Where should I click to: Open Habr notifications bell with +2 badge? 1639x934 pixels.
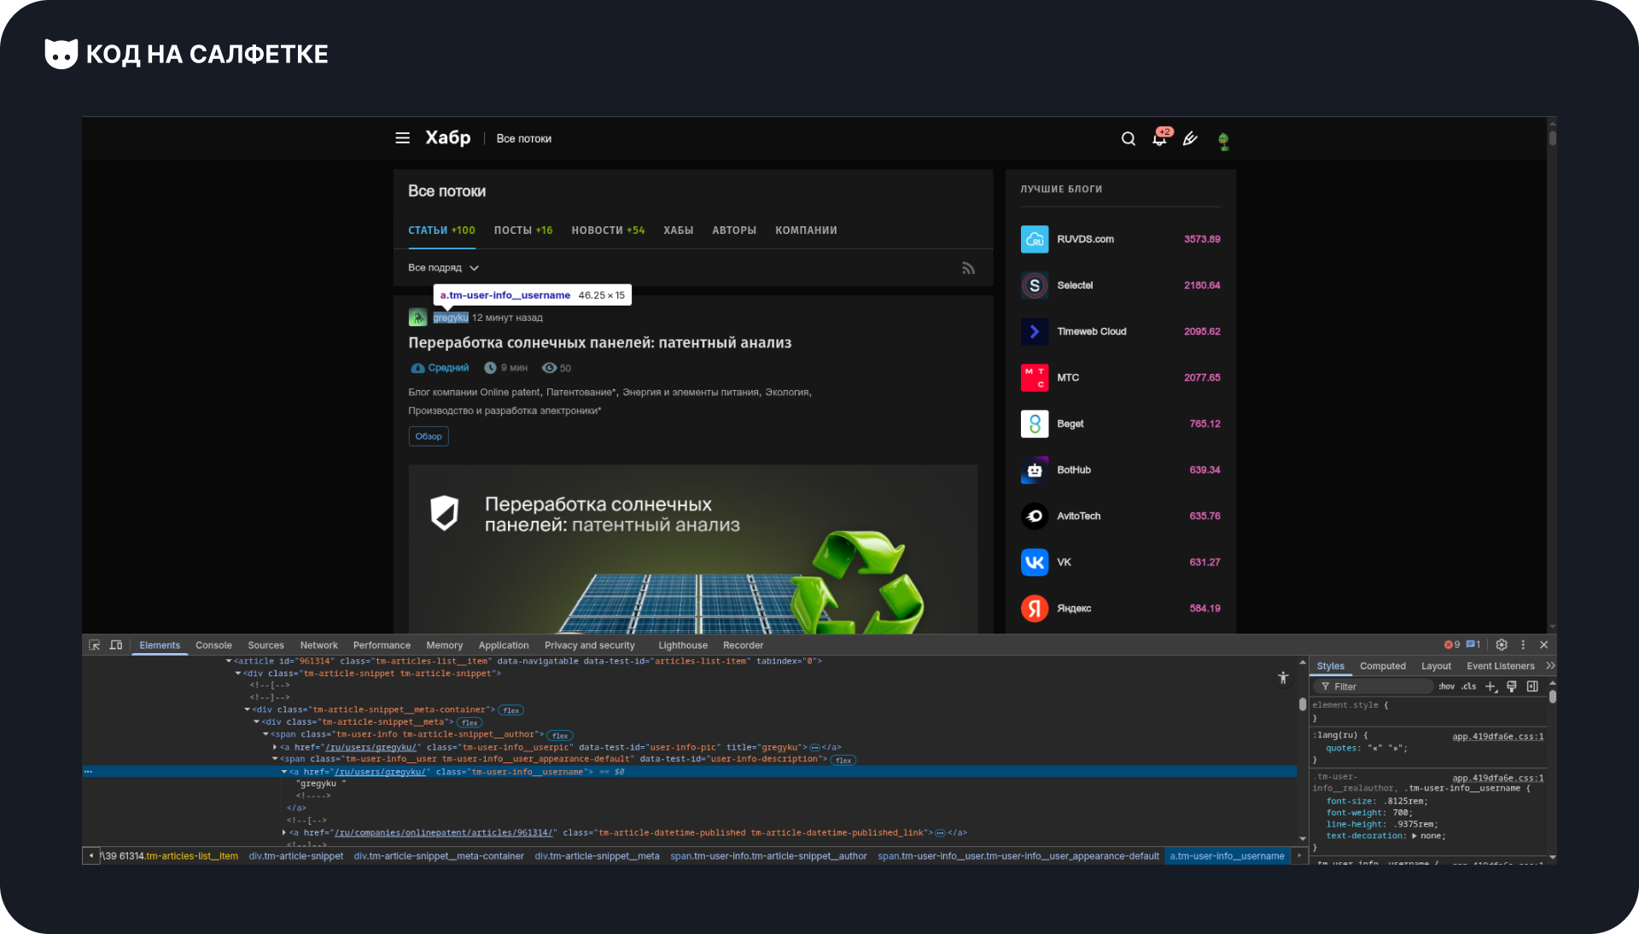(1159, 139)
